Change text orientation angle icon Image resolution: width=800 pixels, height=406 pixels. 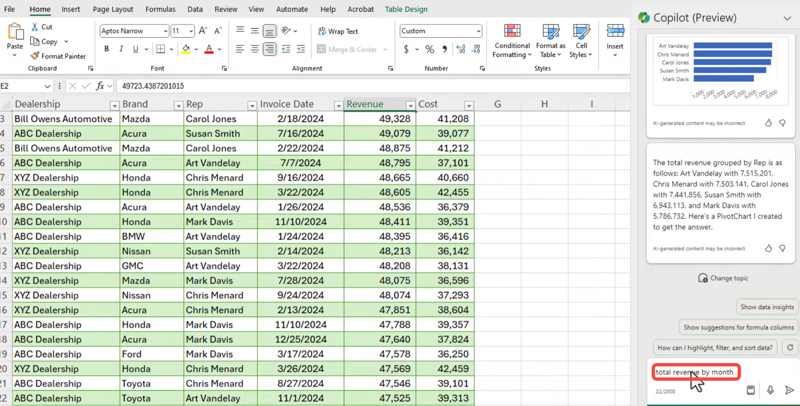coord(286,30)
